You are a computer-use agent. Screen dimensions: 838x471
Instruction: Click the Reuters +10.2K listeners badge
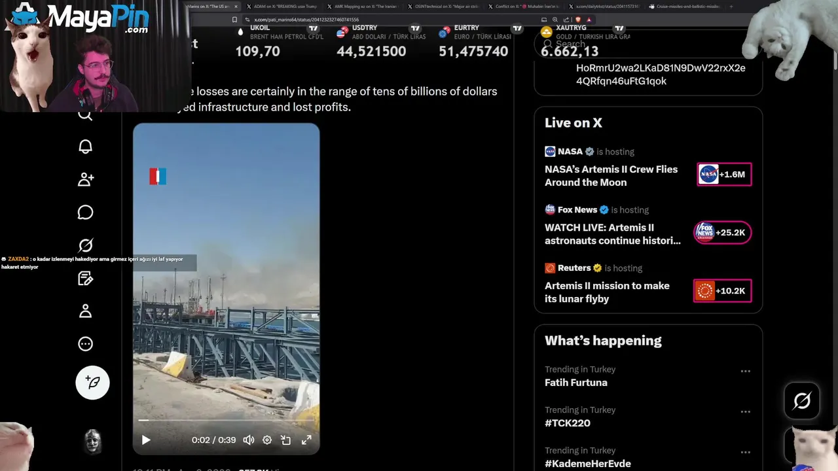pyautogui.click(x=722, y=290)
